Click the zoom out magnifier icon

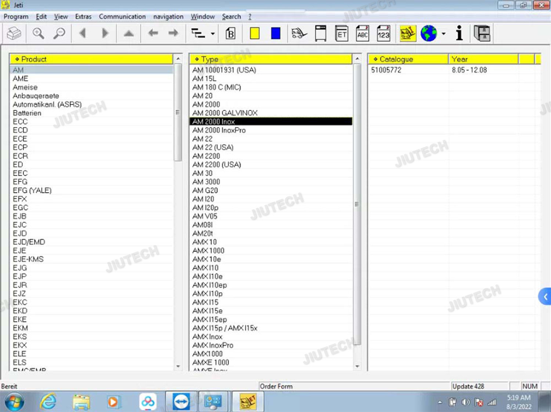tap(59, 34)
